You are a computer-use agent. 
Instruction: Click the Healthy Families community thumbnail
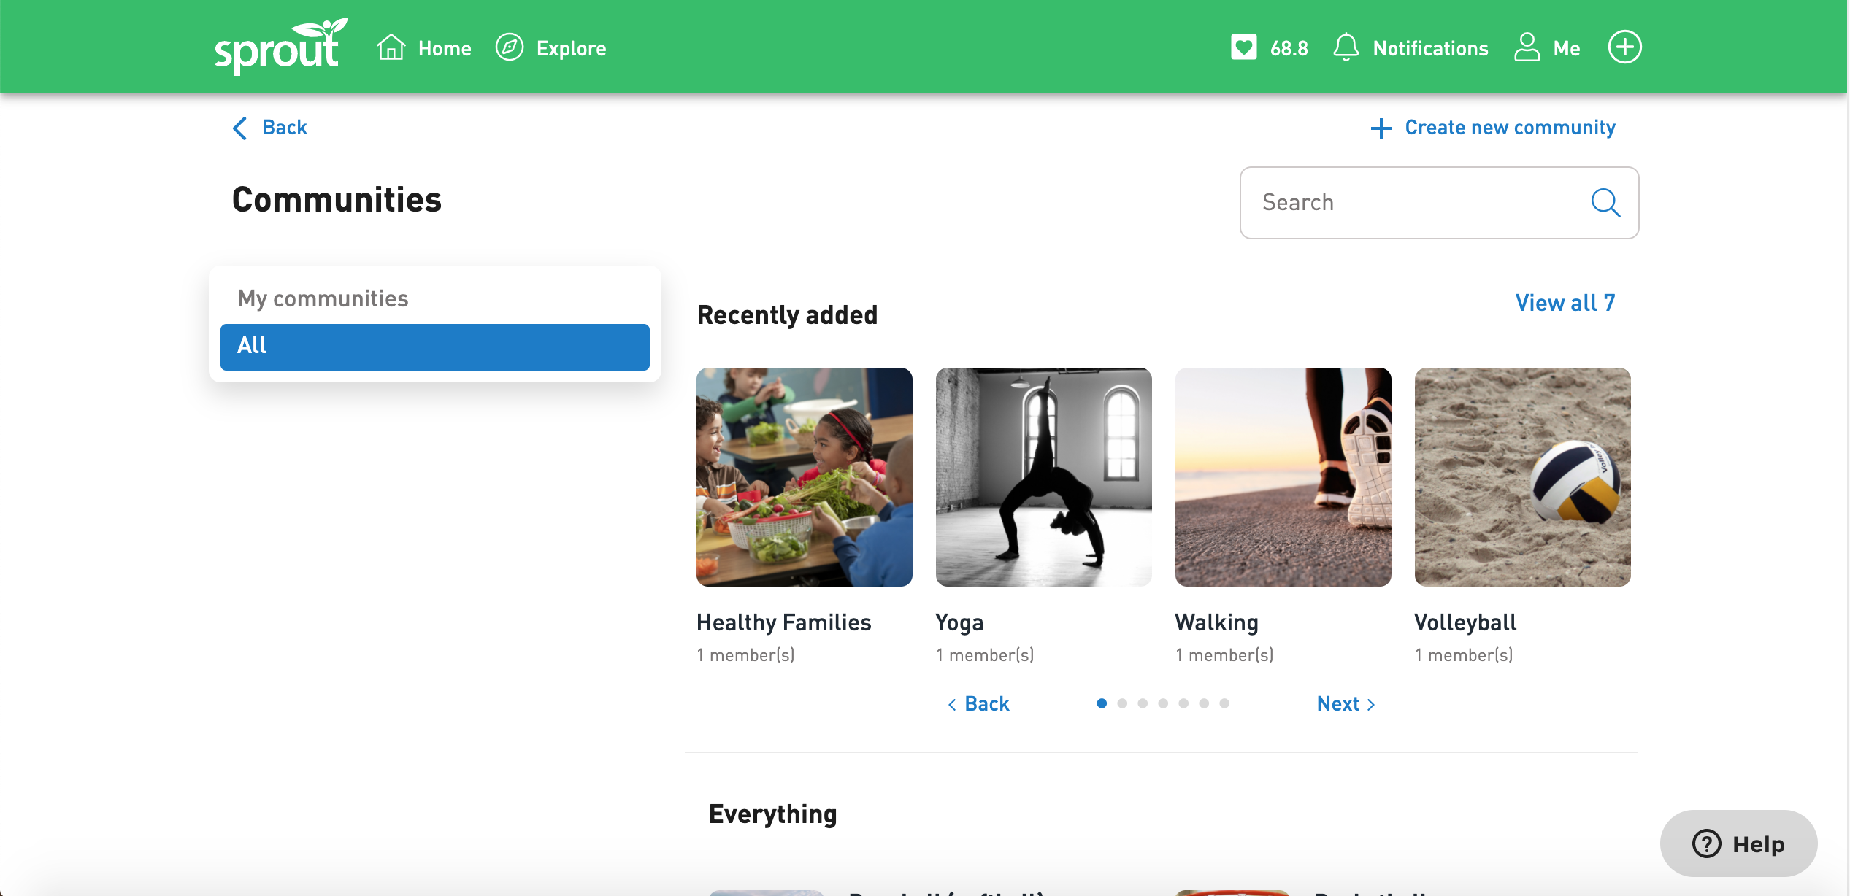(805, 476)
